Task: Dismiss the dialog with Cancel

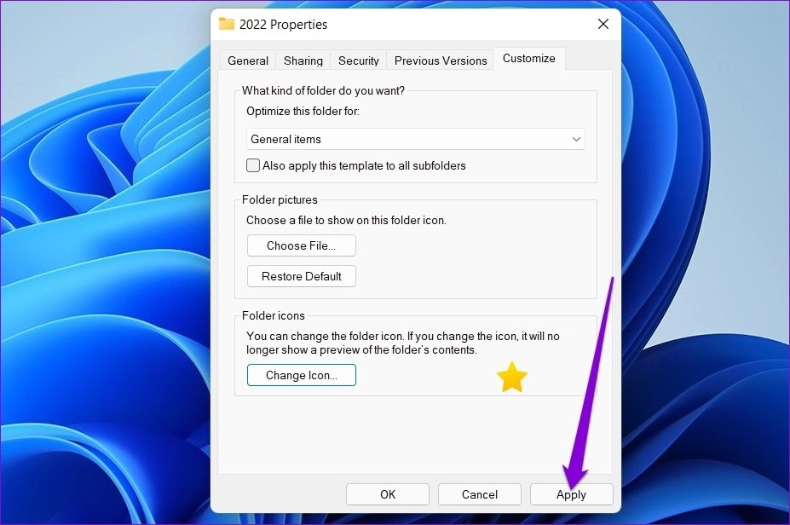Action: (x=479, y=493)
